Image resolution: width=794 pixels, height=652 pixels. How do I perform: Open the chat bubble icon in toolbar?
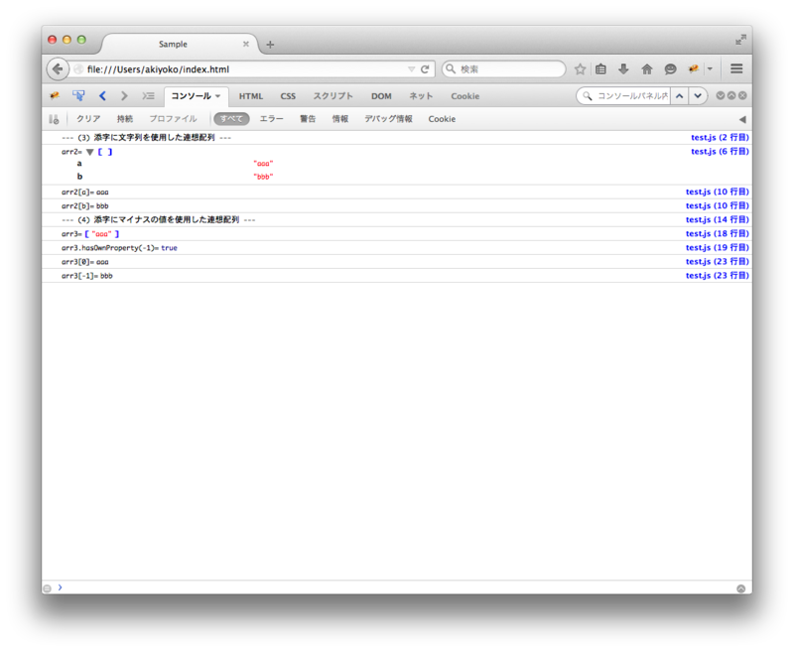[x=671, y=69]
